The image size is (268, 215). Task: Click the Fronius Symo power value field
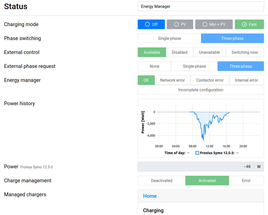tap(195, 167)
